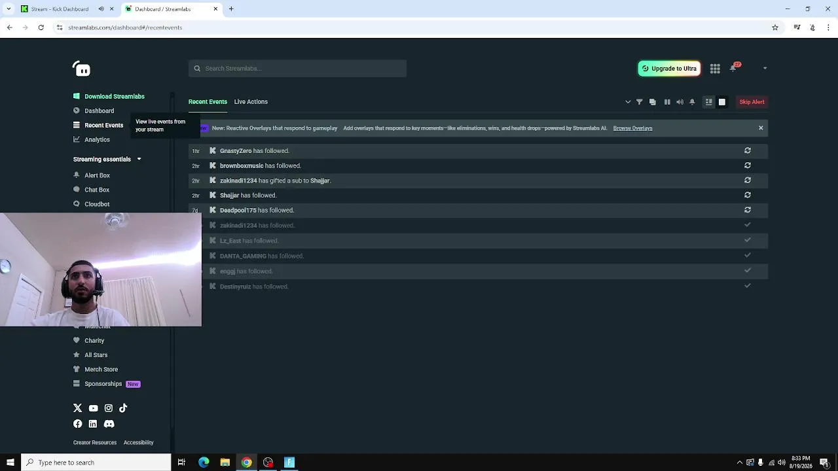Click the Streamlabs logo icon
The width and height of the screenshot is (838, 471).
[x=81, y=68]
